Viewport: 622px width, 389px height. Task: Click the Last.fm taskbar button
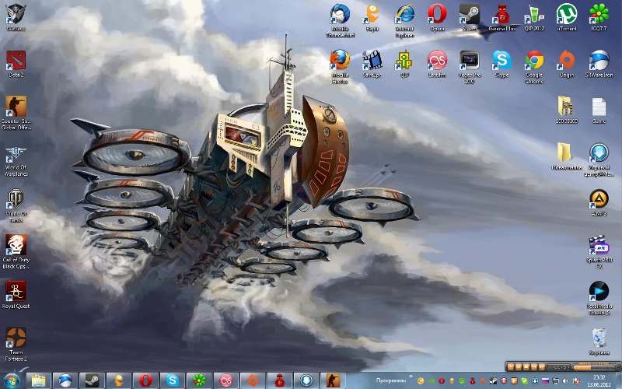(225, 380)
